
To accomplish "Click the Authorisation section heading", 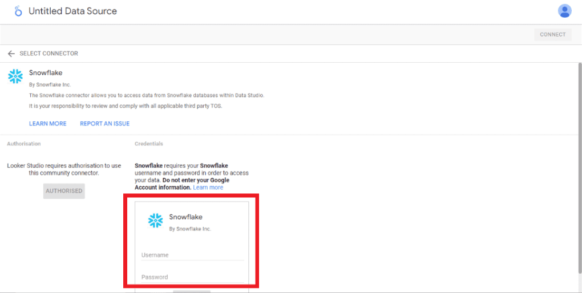I will (x=24, y=144).
